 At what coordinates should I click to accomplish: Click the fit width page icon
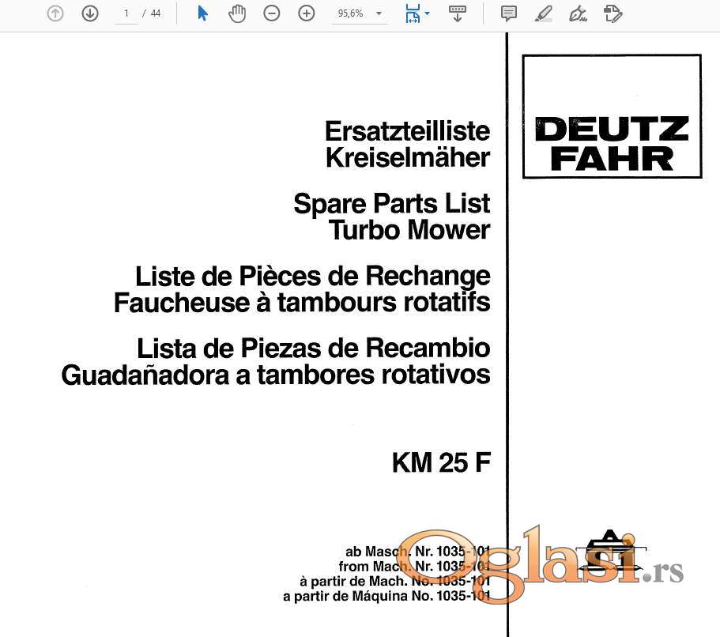click(413, 13)
